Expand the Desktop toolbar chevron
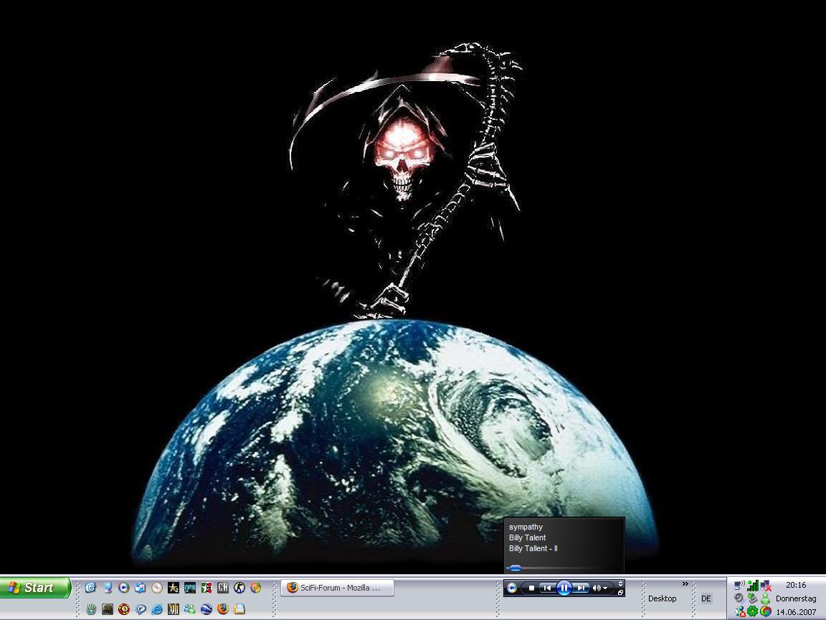The image size is (826, 620). 685,584
